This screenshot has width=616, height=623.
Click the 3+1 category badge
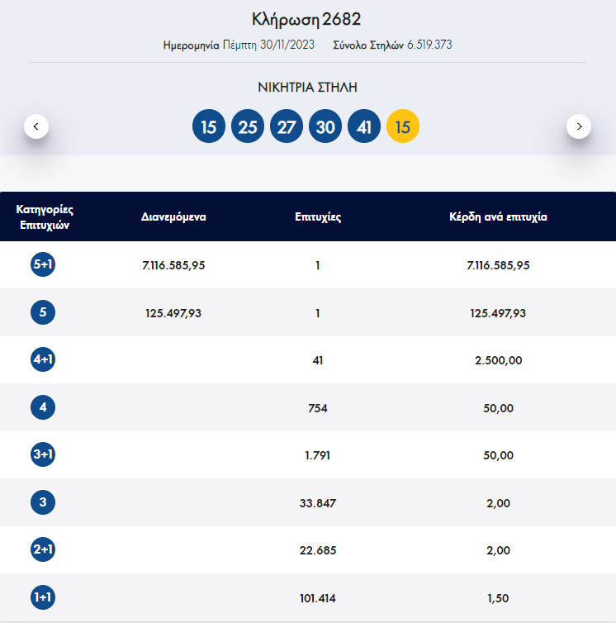[42, 455]
